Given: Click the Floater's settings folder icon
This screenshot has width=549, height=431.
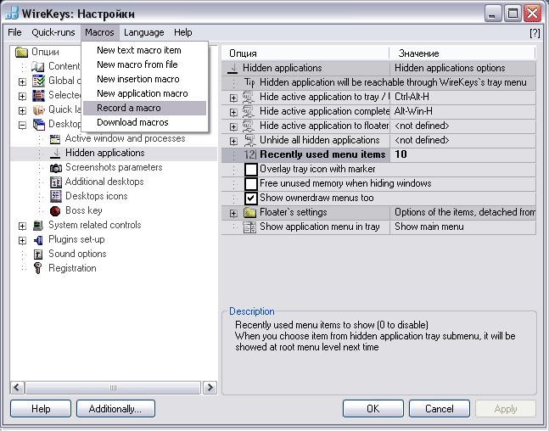Looking at the screenshot, I should (x=249, y=212).
